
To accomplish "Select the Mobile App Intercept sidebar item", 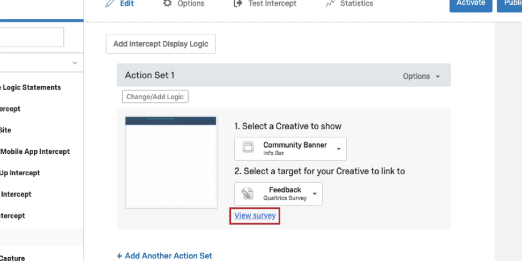I will point(35,152).
